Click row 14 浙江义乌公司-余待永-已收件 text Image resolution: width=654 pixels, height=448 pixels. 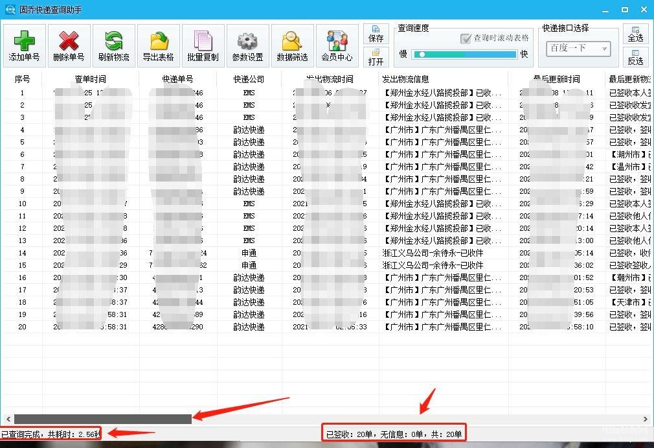pos(433,253)
